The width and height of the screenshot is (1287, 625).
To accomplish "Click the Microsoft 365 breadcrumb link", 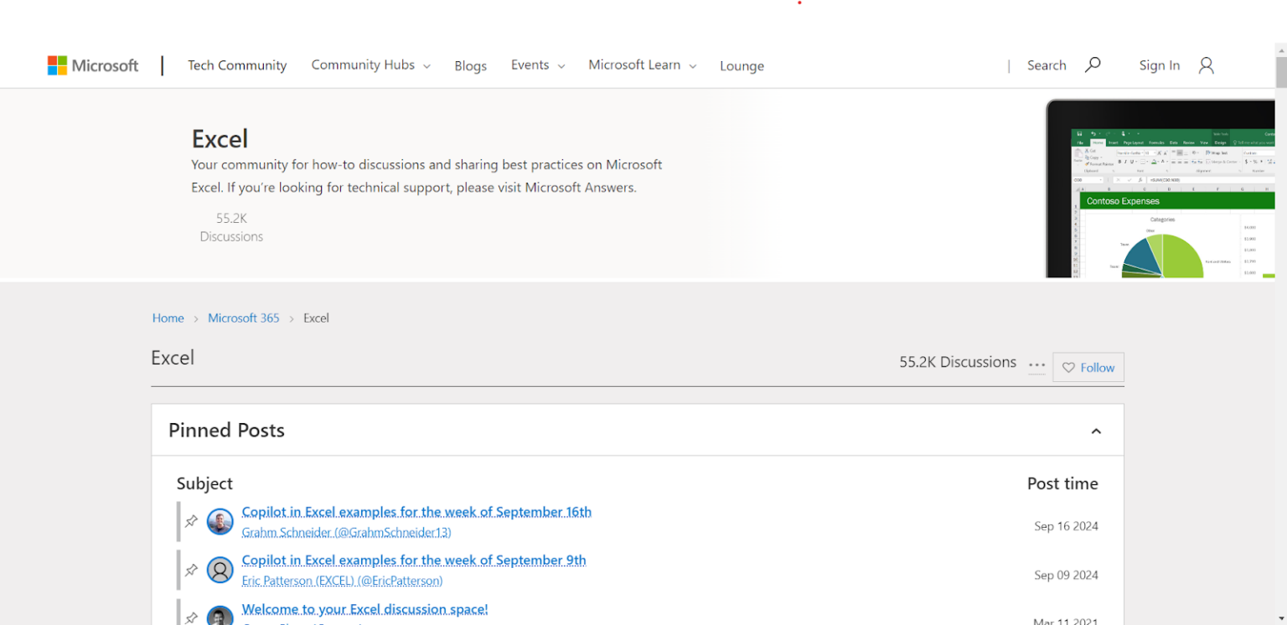I will coord(244,318).
